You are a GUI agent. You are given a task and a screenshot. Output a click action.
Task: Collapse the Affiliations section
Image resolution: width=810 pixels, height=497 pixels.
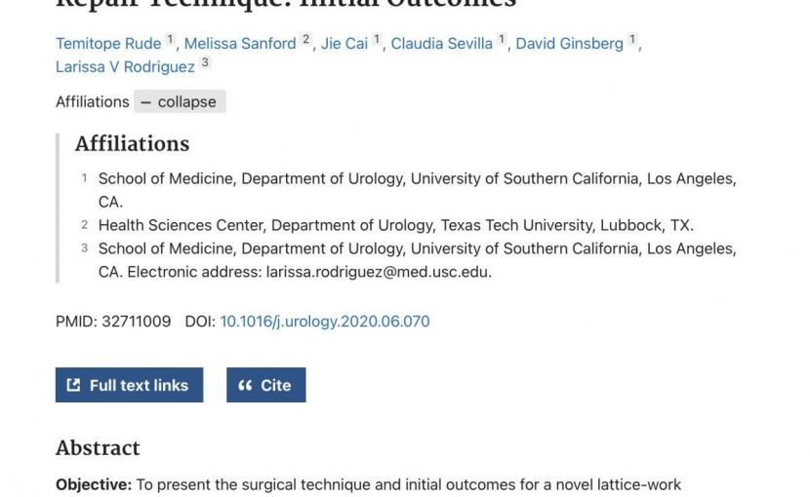[x=180, y=101]
